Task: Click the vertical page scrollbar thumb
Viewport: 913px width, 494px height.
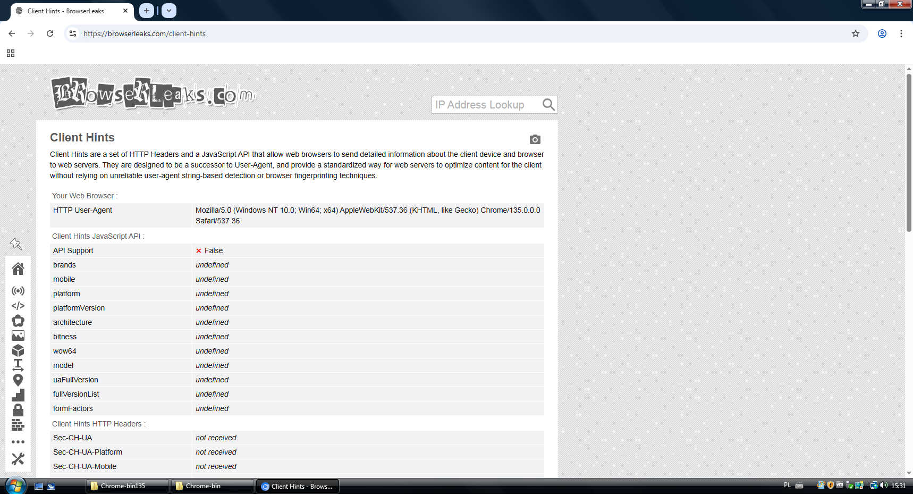Action: coord(909,153)
